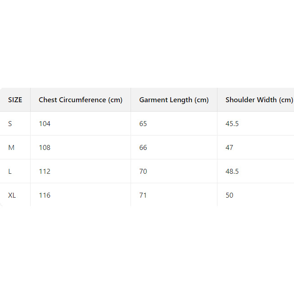Image resolution: width=294 pixels, height=294 pixels.
Task: Select the Garment Length (cm) header
Action: (x=174, y=100)
